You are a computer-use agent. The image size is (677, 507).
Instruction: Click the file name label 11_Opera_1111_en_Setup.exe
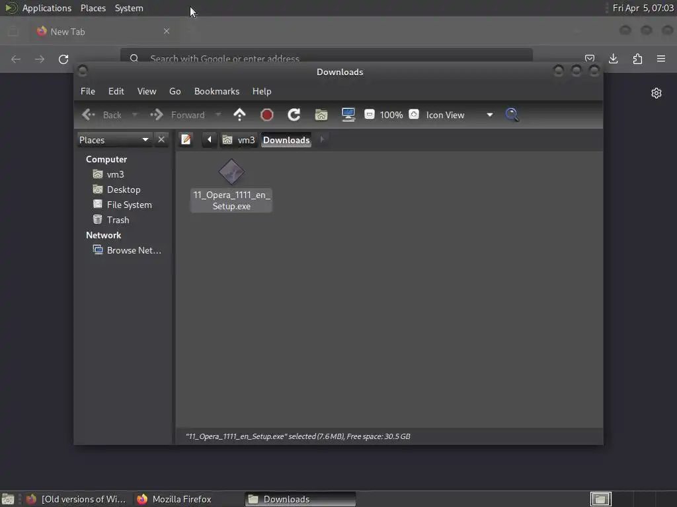point(231,201)
